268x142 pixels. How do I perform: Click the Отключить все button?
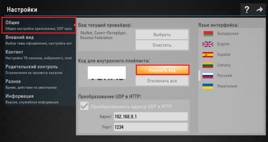162,81
